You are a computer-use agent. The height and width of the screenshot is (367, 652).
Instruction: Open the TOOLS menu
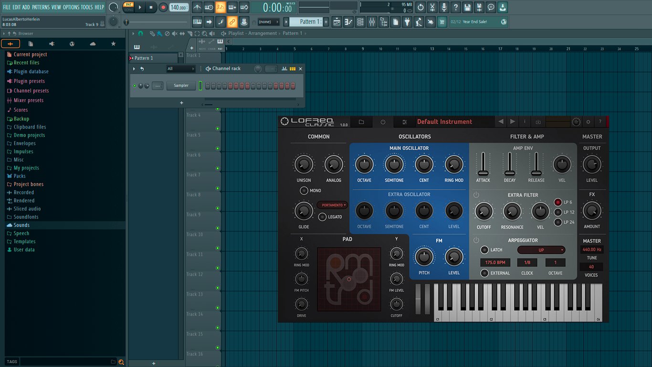click(87, 7)
